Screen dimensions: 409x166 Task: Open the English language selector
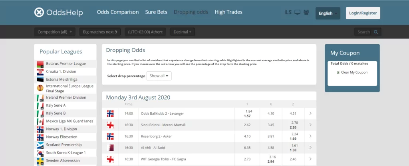point(328,13)
